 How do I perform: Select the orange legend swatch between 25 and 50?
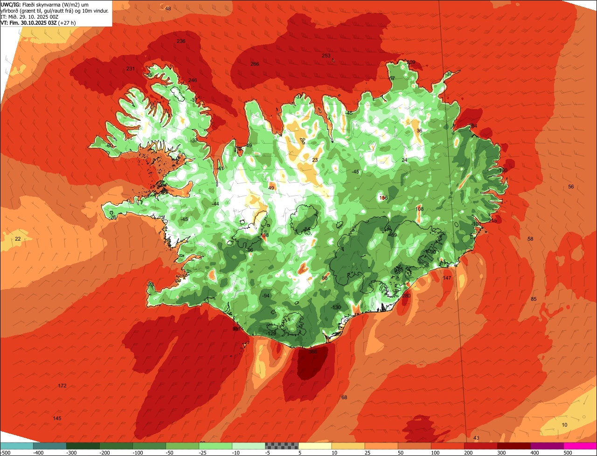[382, 446]
